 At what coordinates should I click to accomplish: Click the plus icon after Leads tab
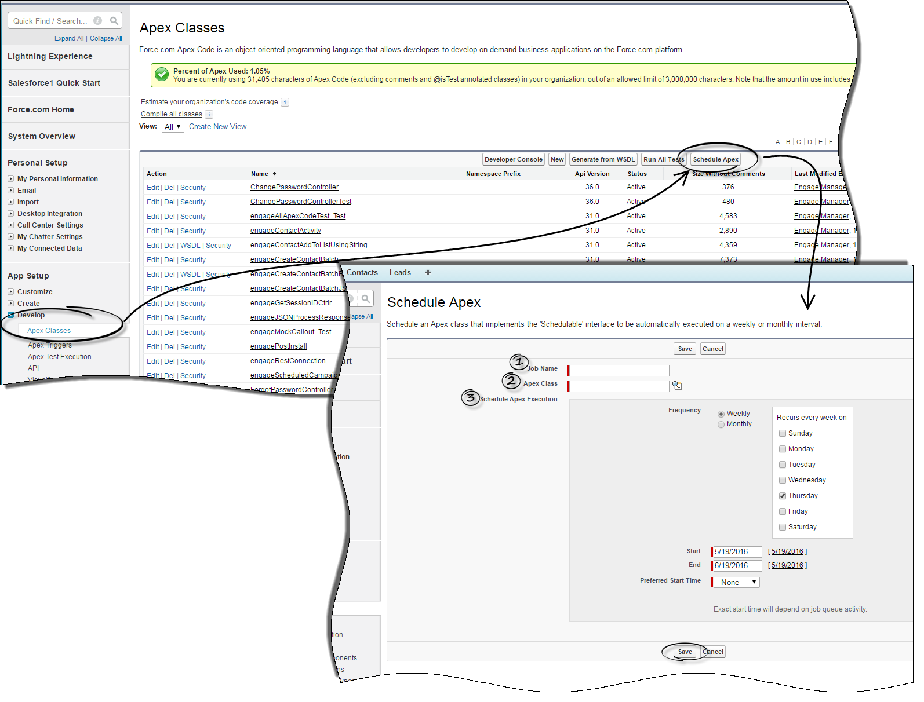pos(428,273)
